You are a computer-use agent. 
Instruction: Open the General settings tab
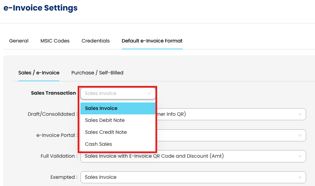pyautogui.click(x=19, y=41)
